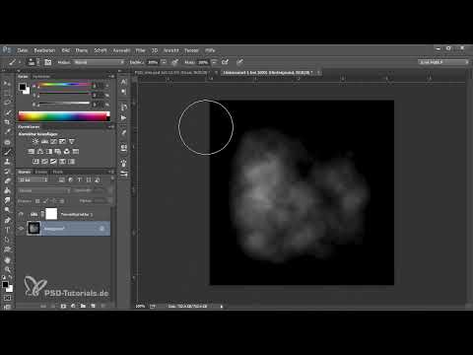The height and width of the screenshot is (355, 473).
Task: Open the workspace switcher dropdown
Action: tap(443, 62)
